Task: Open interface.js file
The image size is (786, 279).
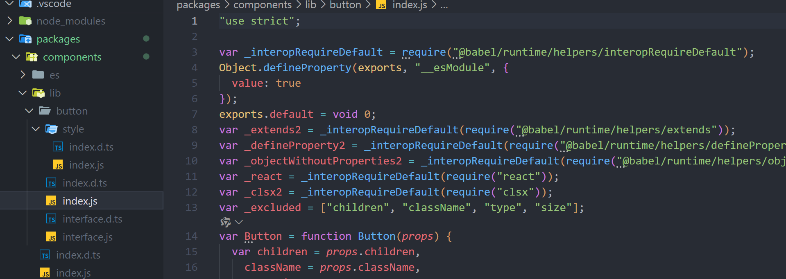Action: [x=88, y=237]
